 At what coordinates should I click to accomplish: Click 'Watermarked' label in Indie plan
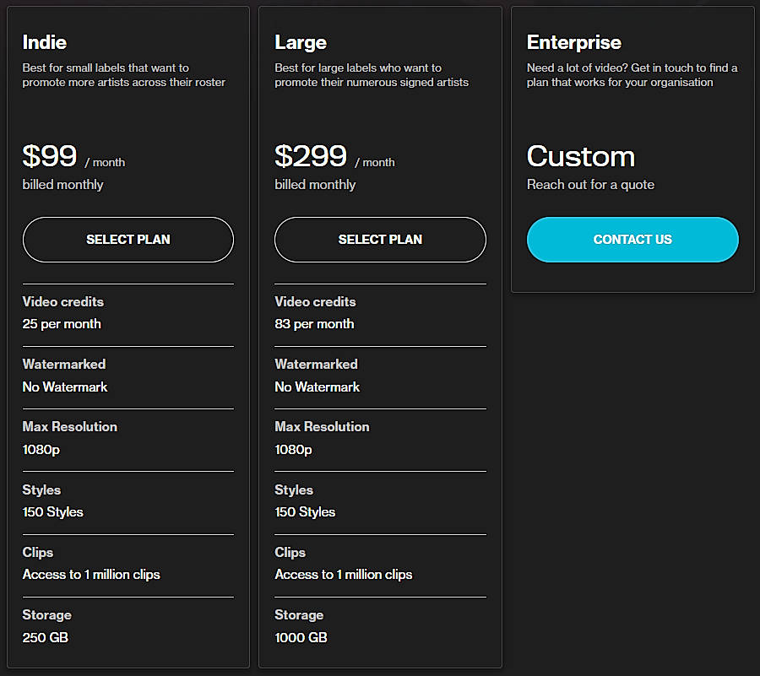tap(64, 364)
